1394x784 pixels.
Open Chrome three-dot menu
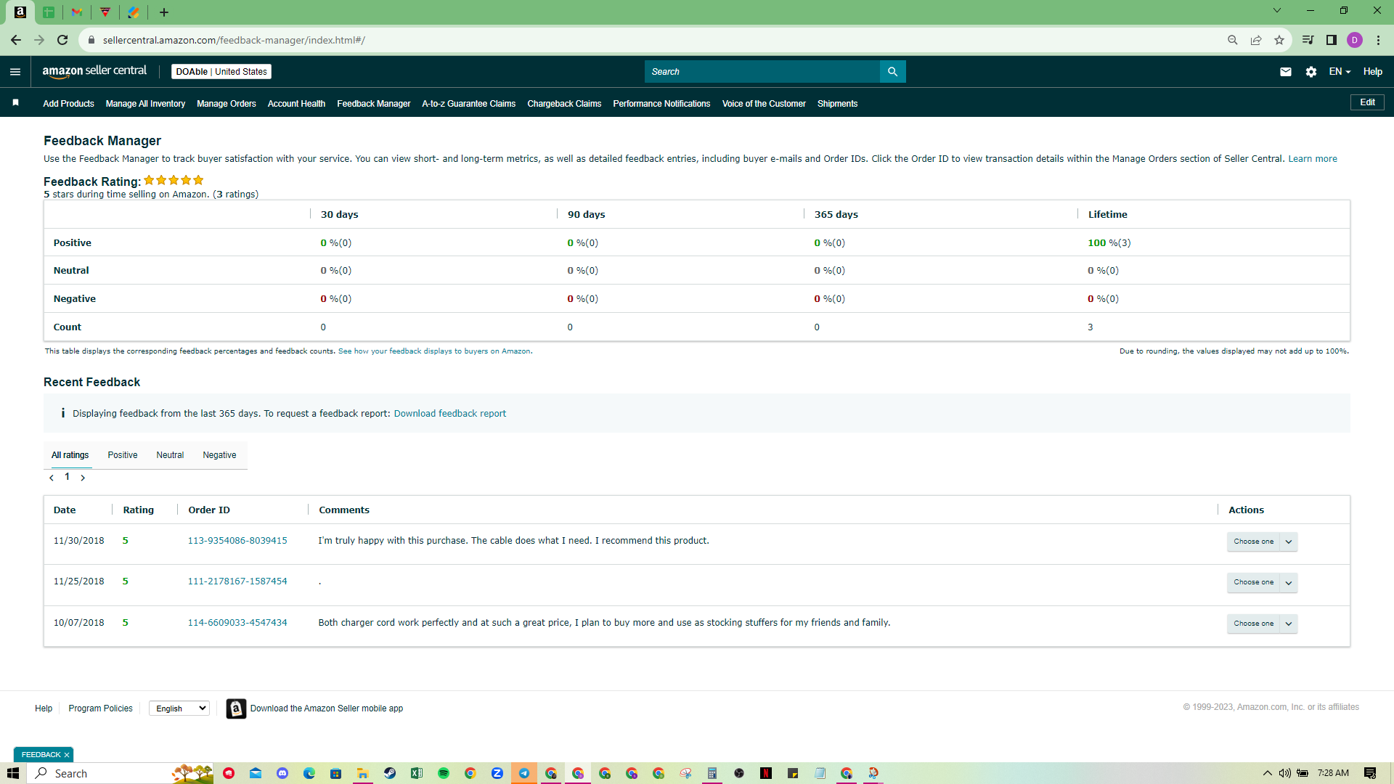coord(1378,40)
